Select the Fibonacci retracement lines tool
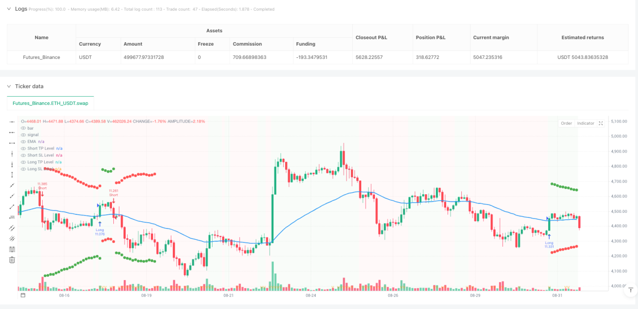The width and height of the screenshot is (638, 309). [x=12, y=249]
